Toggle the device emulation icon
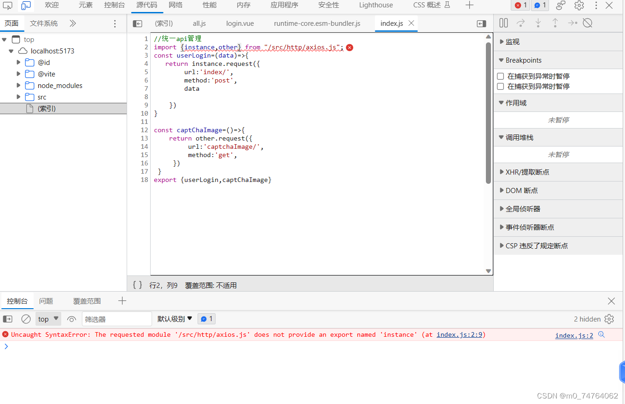The height and width of the screenshot is (404, 625). pyautogui.click(x=26, y=6)
